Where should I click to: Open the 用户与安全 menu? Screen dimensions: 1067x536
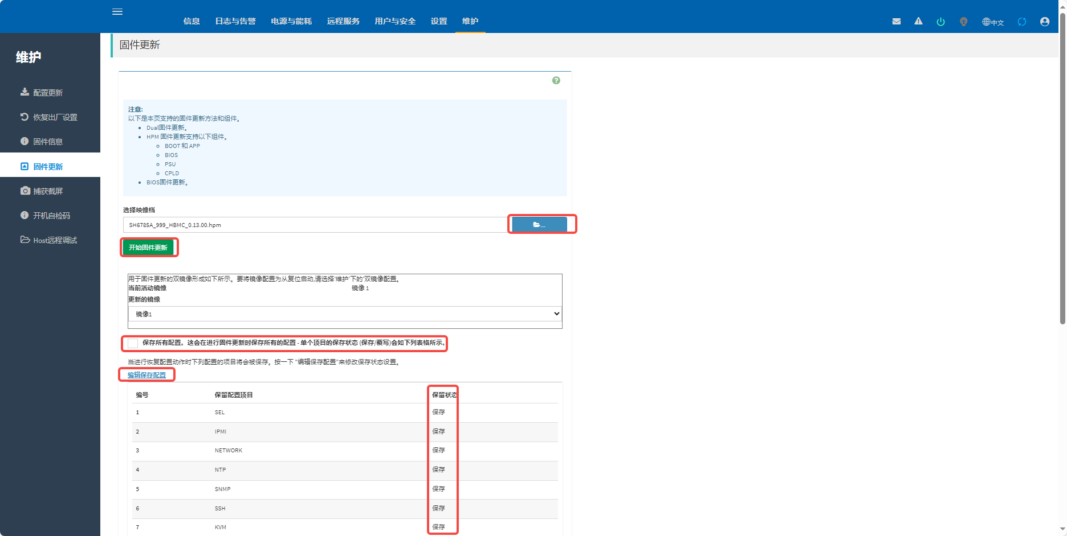coord(395,21)
